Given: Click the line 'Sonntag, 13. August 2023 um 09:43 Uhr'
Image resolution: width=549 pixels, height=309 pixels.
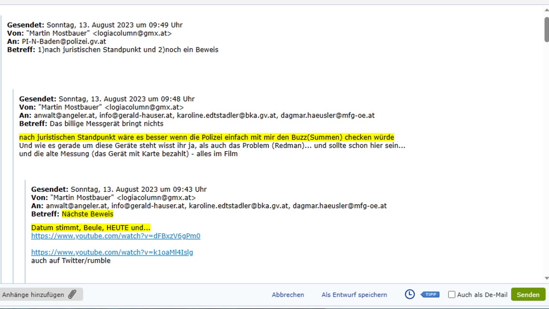Looking at the screenshot, I should (x=139, y=189).
